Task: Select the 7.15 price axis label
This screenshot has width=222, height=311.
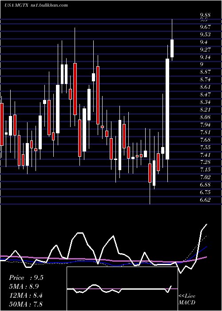Action: pos(205,170)
